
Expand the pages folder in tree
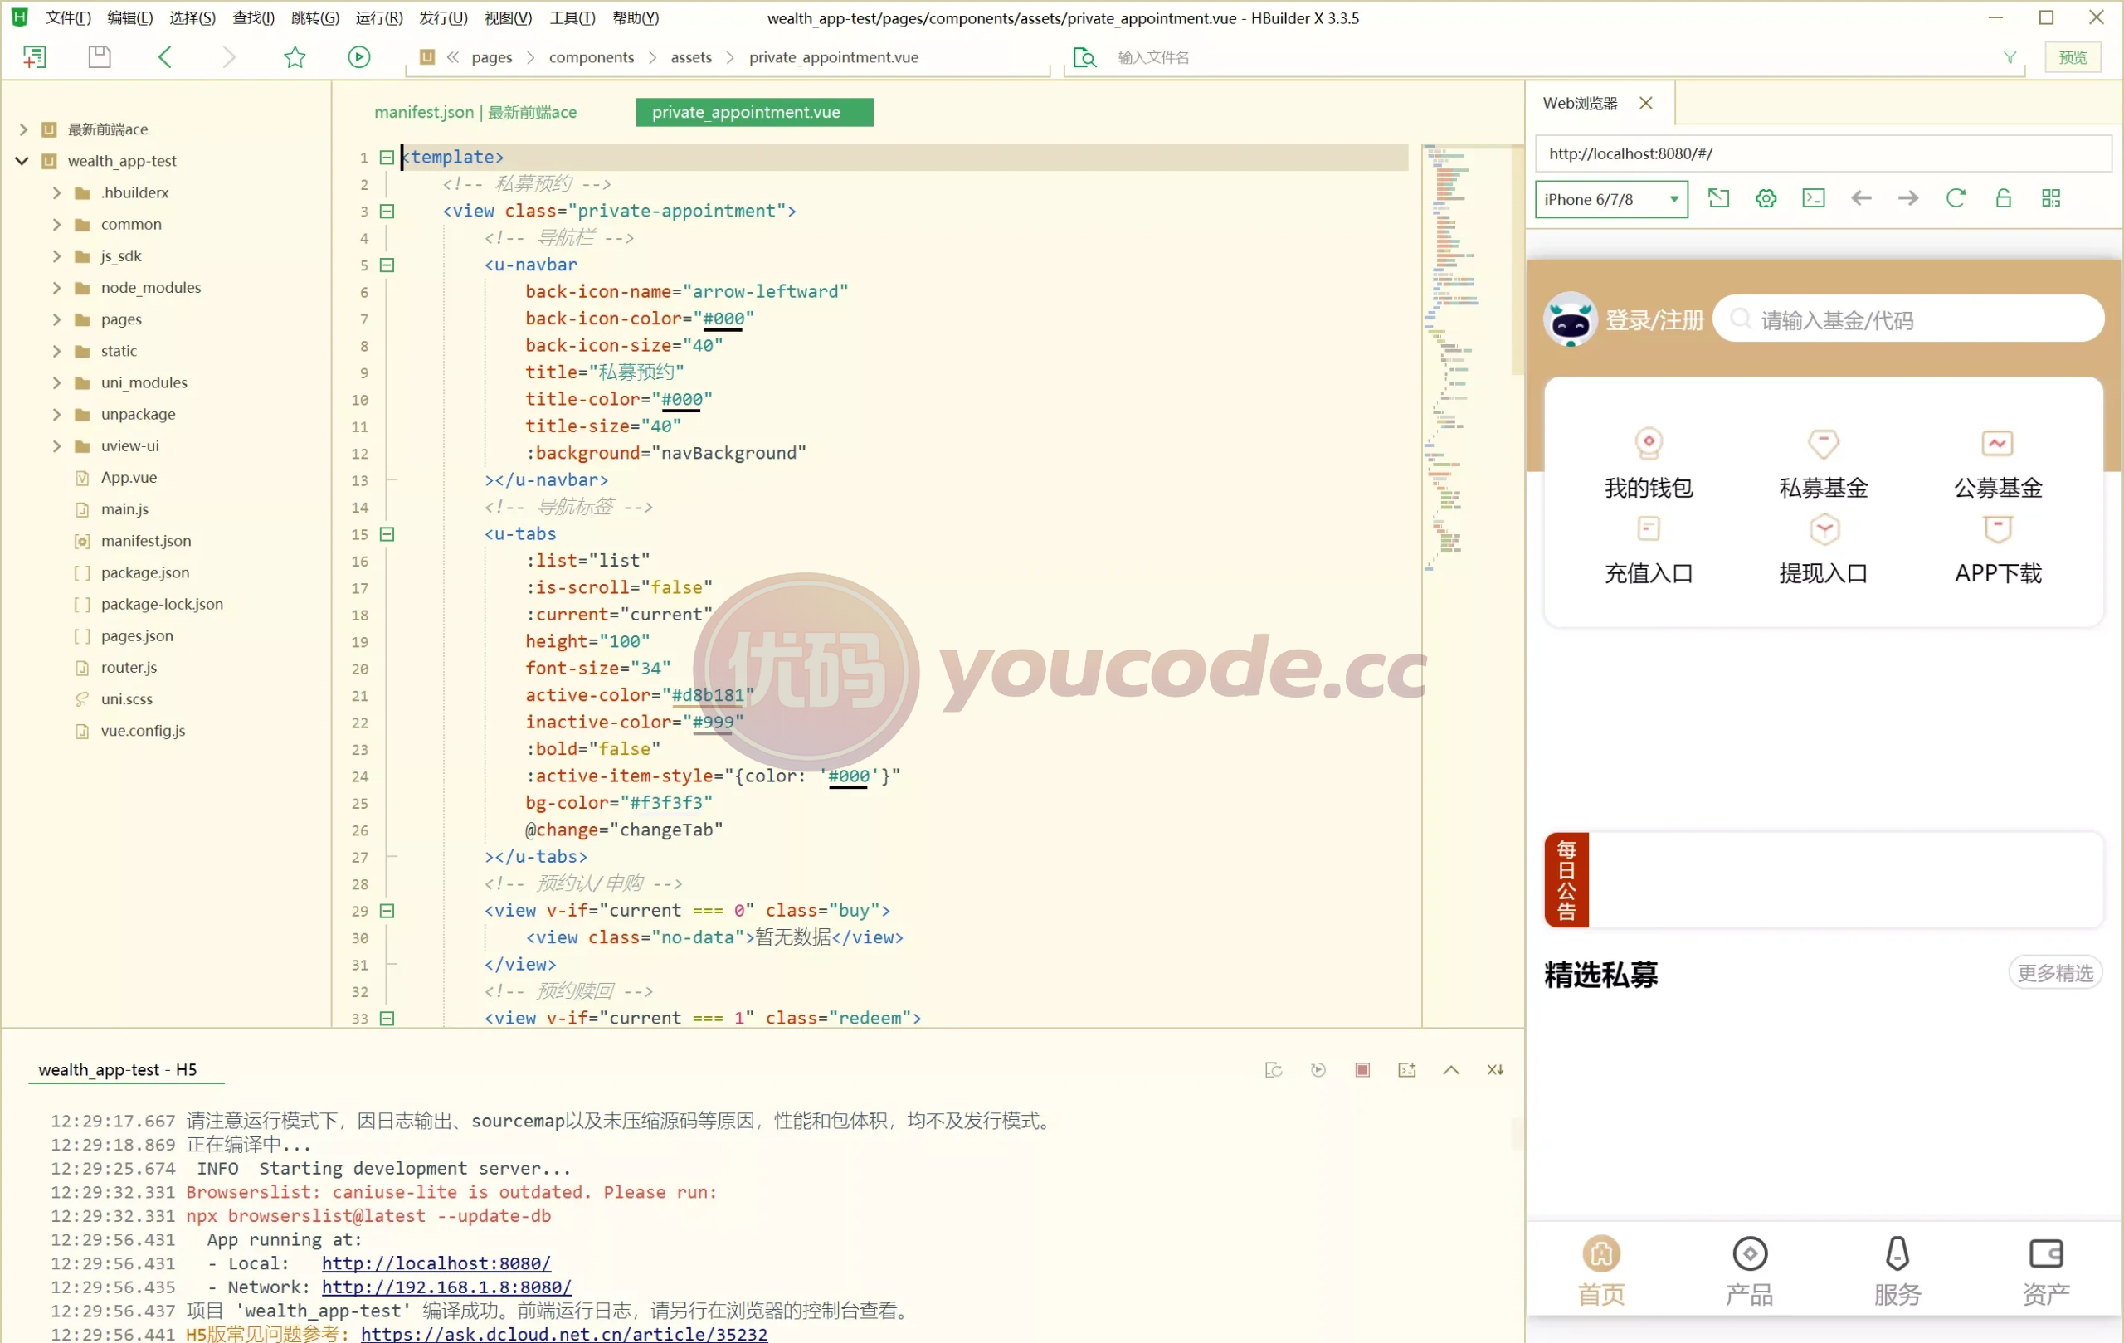tap(56, 319)
